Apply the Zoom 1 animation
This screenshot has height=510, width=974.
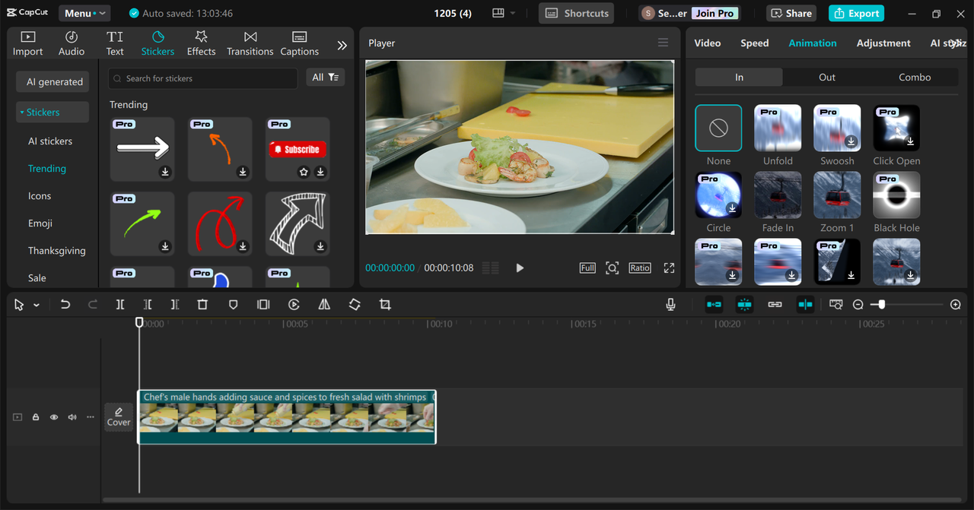pyautogui.click(x=837, y=195)
